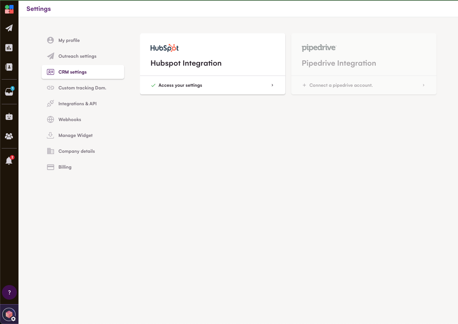
Task: Open Company details section
Action: 83,151
